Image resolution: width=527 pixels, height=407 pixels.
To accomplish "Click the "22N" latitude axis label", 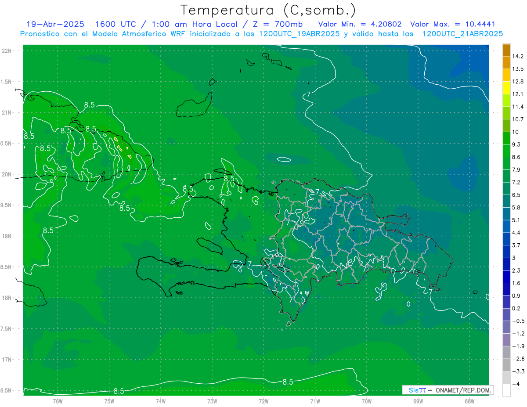I will pos(7,50).
